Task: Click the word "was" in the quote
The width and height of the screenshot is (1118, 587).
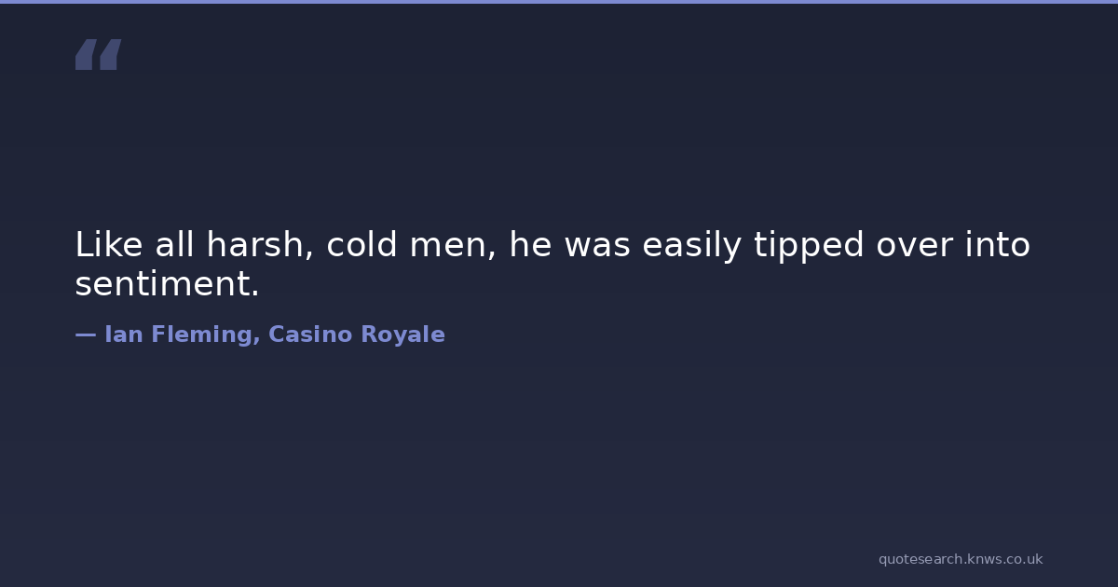Action: [x=597, y=246]
